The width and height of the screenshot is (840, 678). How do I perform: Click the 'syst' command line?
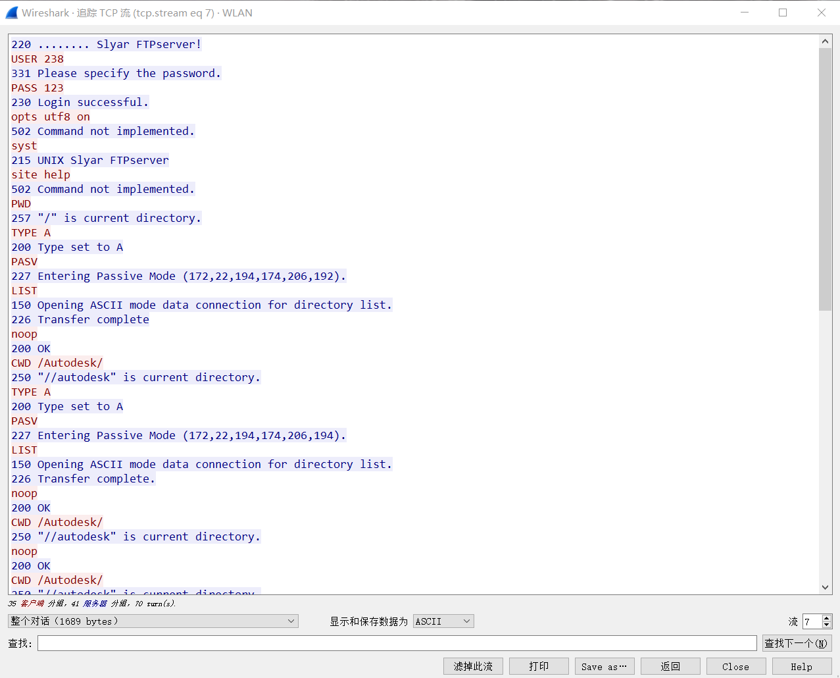point(24,145)
